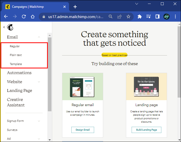Share this page via the share icon

tap(119, 17)
